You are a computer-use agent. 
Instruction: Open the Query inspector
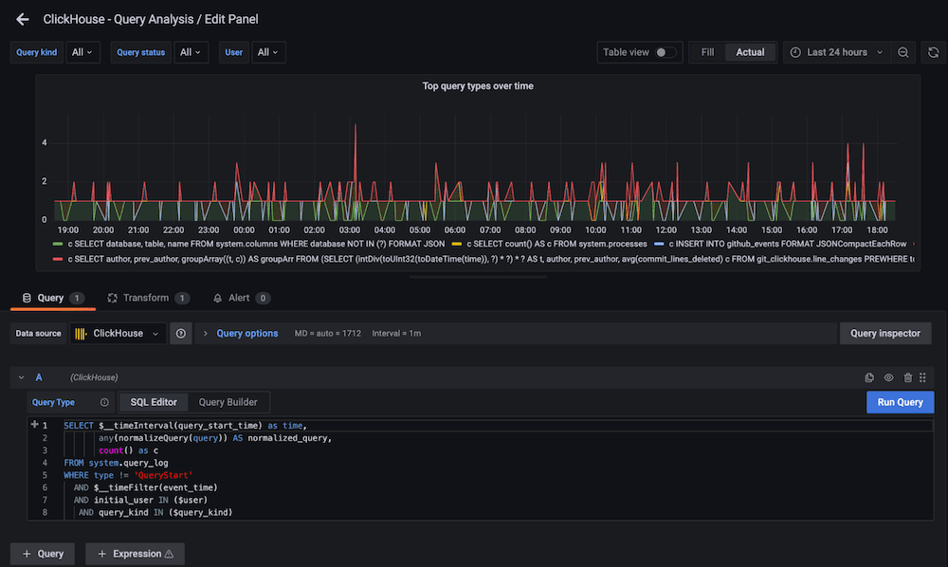(885, 333)
